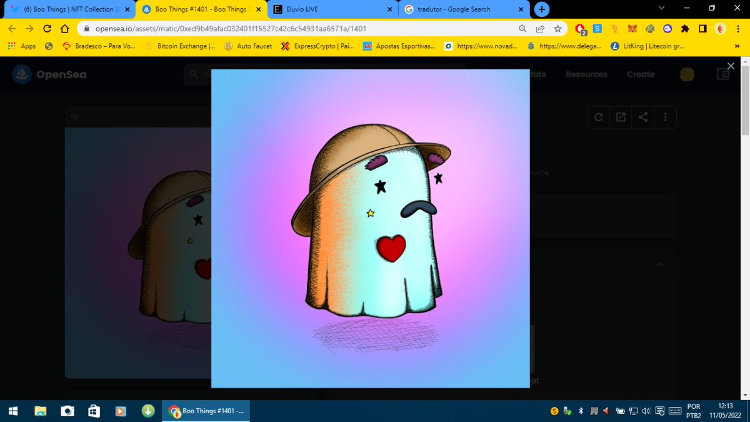The height and width of the screenshot is (422, 750).
Task: Open the OpenSea Create menu
Action: [641, 74]
